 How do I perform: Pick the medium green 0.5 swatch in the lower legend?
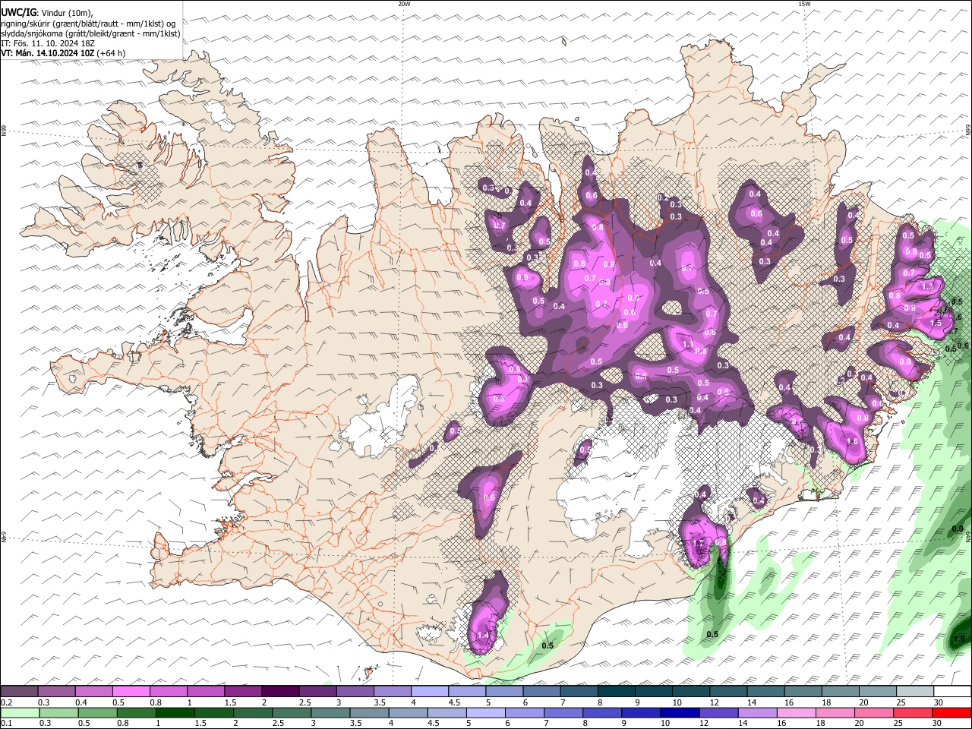tap(98, 712)
